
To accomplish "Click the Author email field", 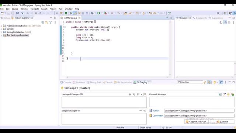I will (x=199, y=111).
